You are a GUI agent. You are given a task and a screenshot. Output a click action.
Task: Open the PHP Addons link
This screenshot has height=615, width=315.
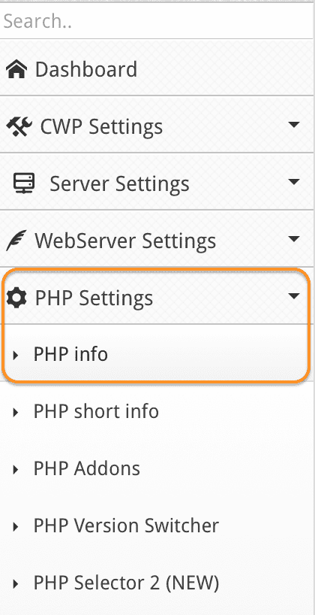tap(86, 468)
